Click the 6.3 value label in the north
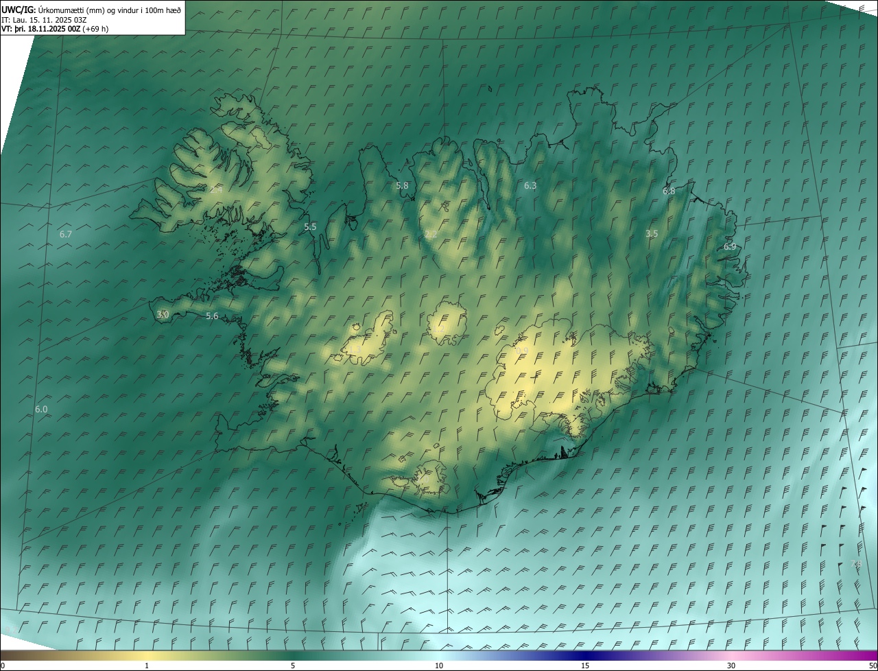Viewport: 878px width, 671px height. coord(530,186)
